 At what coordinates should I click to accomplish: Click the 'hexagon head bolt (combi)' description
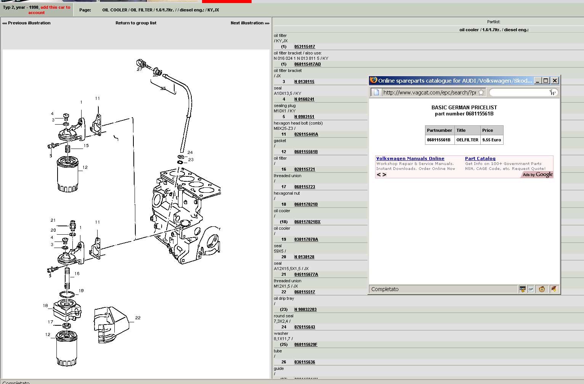coord(298,123)
